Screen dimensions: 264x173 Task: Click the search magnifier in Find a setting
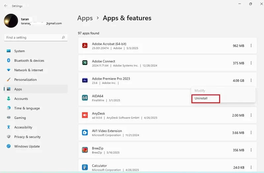pos(63,37)
